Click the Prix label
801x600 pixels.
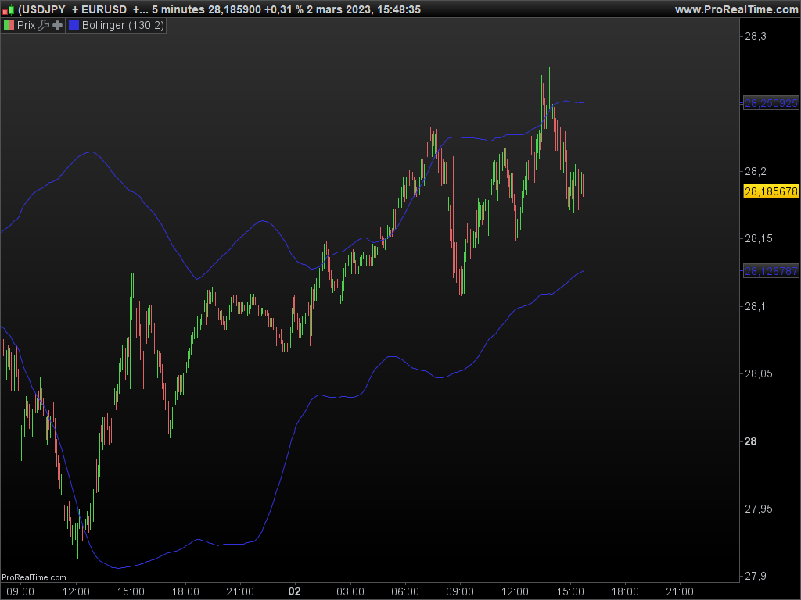click(x=26, y=25)
